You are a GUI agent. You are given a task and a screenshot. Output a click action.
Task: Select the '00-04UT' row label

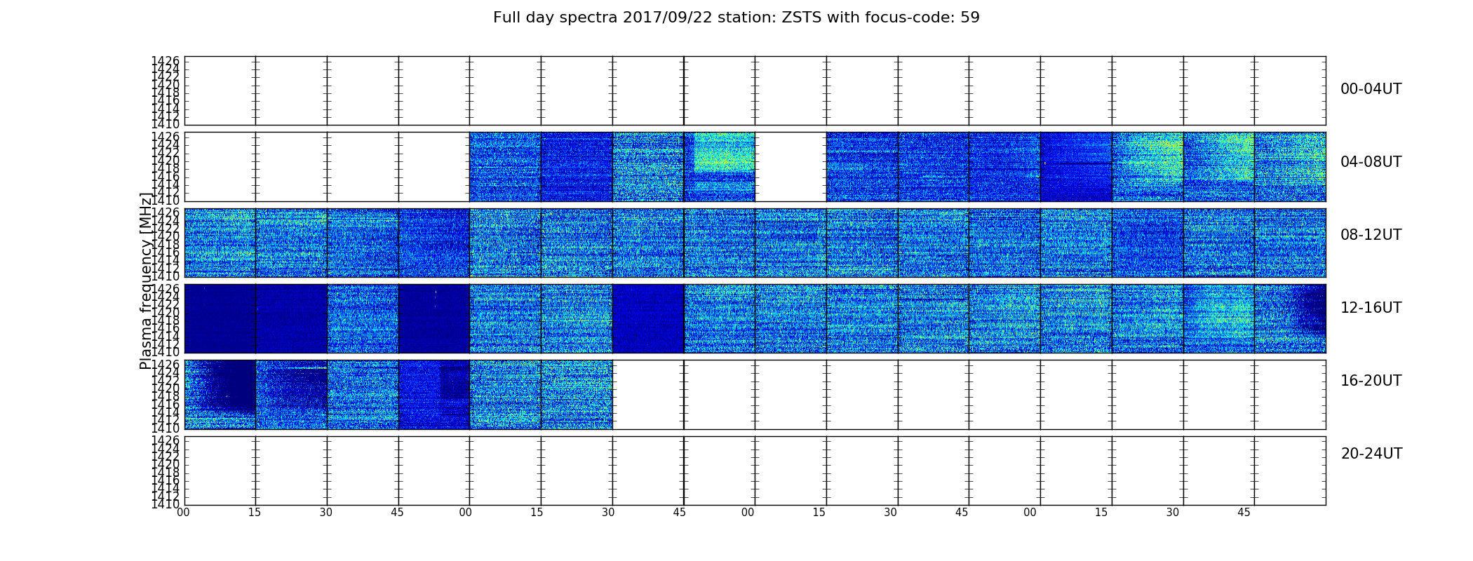(1371, 89)
